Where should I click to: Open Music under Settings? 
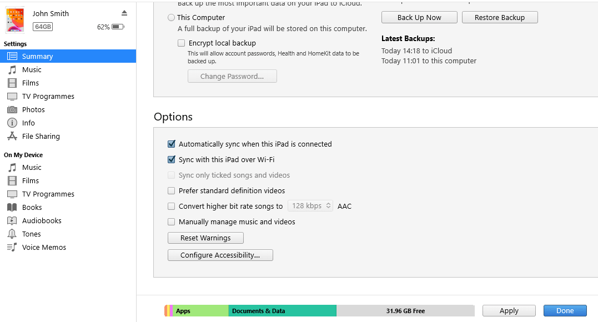(32, 69)
